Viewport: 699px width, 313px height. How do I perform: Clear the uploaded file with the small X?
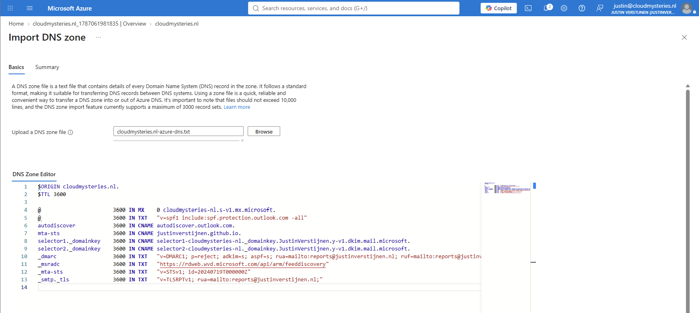[x=242, y=140]
